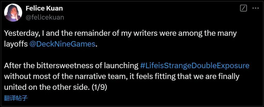This screenshot has width=264, height=107.
Task: Open the @felicekuan handle link
Action: tap(45, 17)
